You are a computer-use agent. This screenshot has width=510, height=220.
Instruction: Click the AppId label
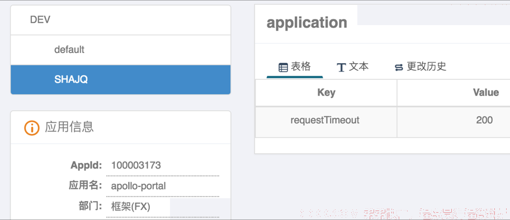coord(86,165)
